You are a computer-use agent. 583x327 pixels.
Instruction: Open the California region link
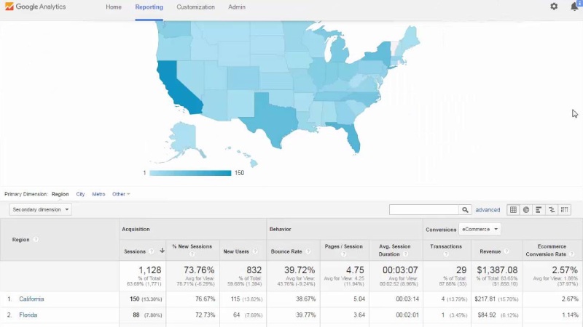[31, 299]
